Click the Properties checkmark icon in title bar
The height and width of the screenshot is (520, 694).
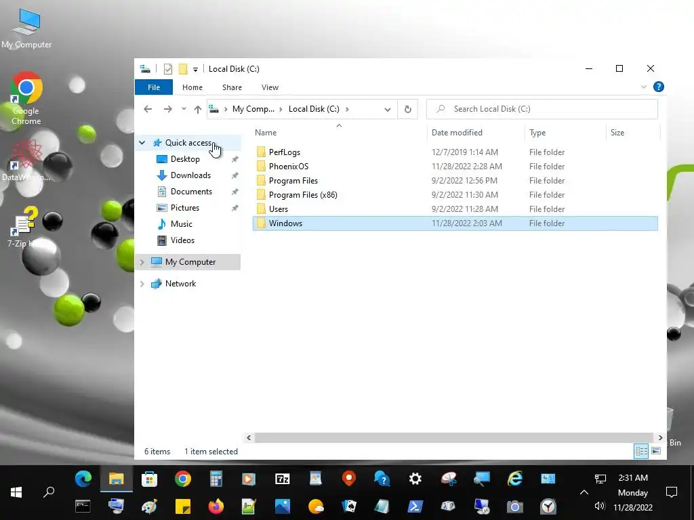[168, 69]
